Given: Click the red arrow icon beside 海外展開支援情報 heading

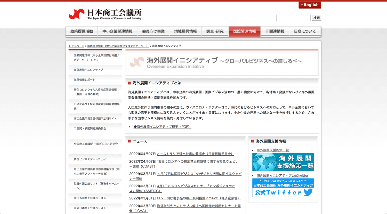Looking at the screenshot, I should tap(252, 141).
